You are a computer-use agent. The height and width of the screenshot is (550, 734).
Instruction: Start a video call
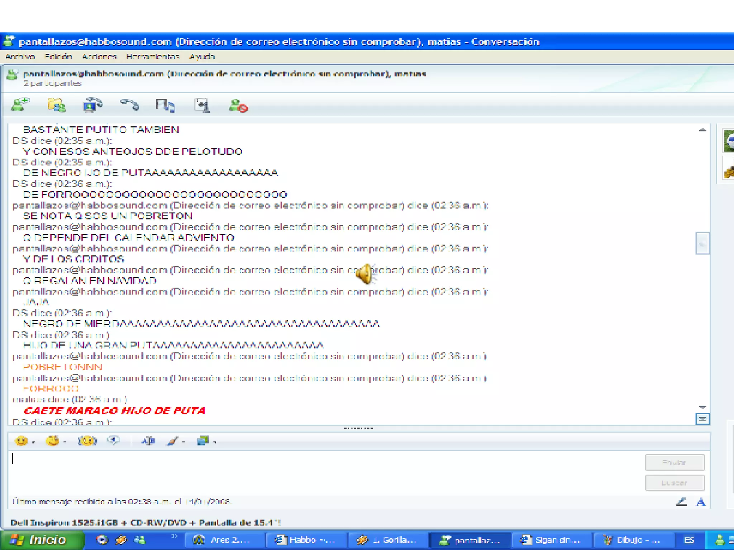[x=92, y=105]
